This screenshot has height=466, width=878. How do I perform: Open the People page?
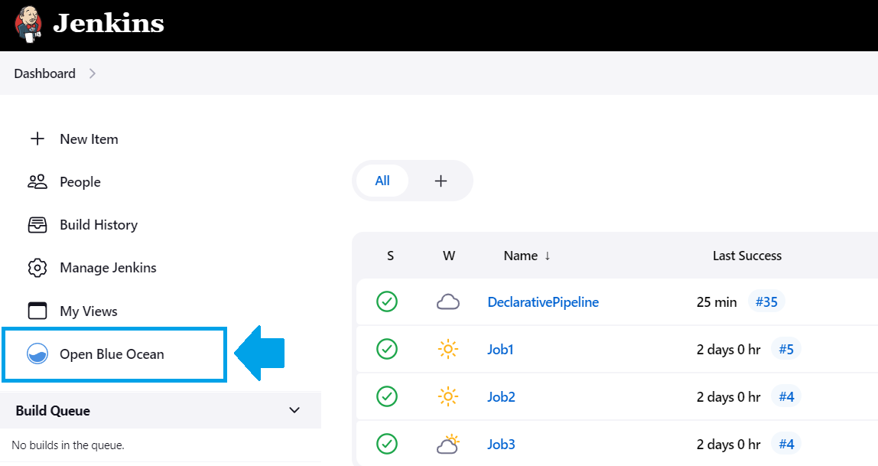pyautogui.click(x=80, y=182)
